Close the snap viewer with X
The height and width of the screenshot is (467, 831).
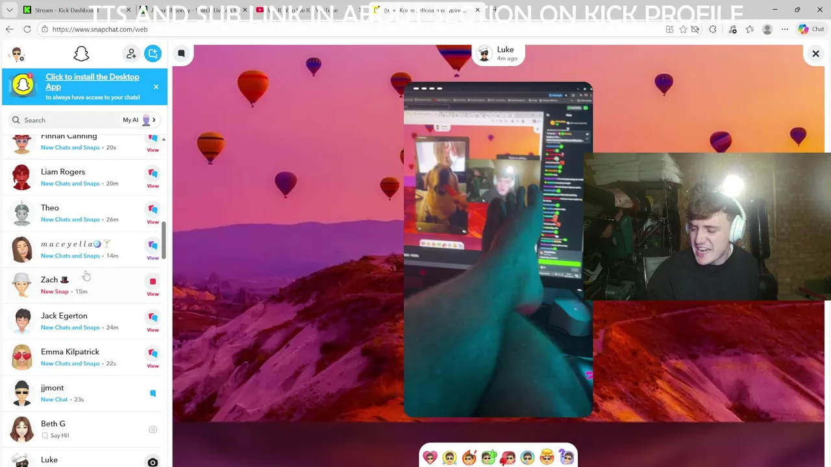click(815, 54)
